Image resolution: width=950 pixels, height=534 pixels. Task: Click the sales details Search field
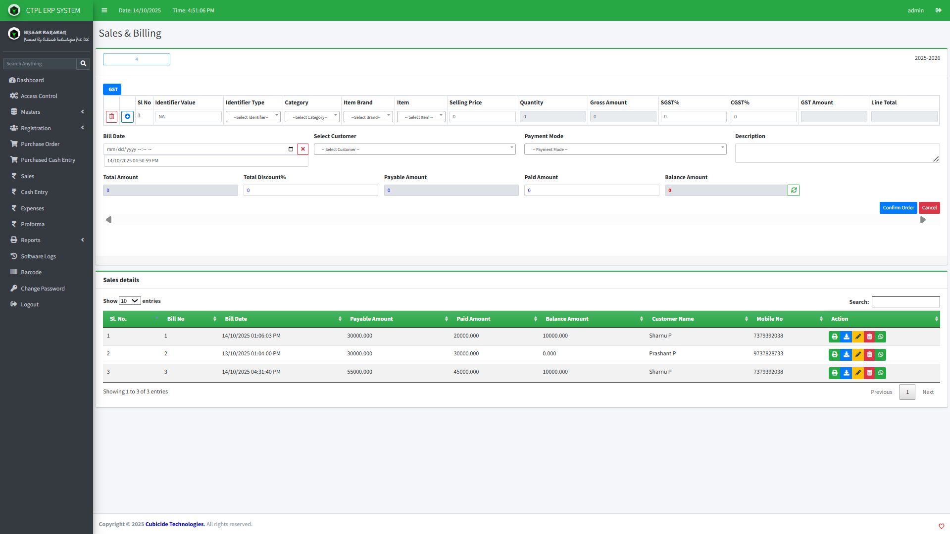pyautogui.click(x=905, y=302)
